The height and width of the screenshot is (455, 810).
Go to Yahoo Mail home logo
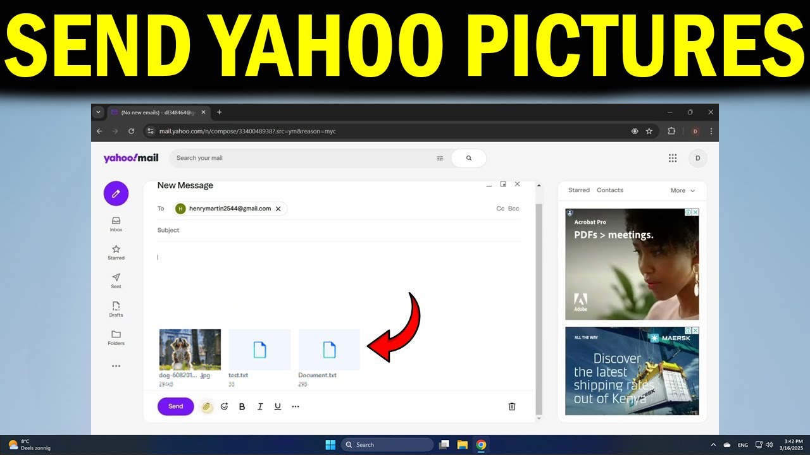click(x=131, y=158)
